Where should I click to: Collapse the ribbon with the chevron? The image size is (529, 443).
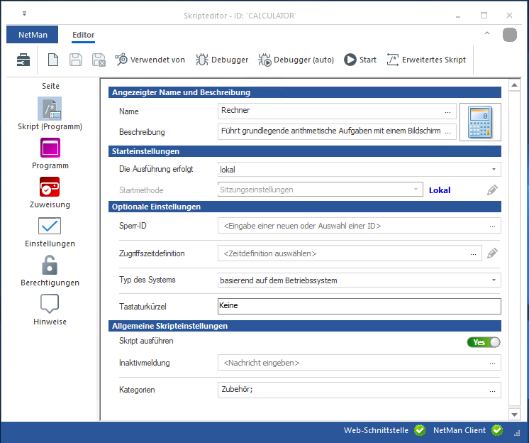pos(487,34)
